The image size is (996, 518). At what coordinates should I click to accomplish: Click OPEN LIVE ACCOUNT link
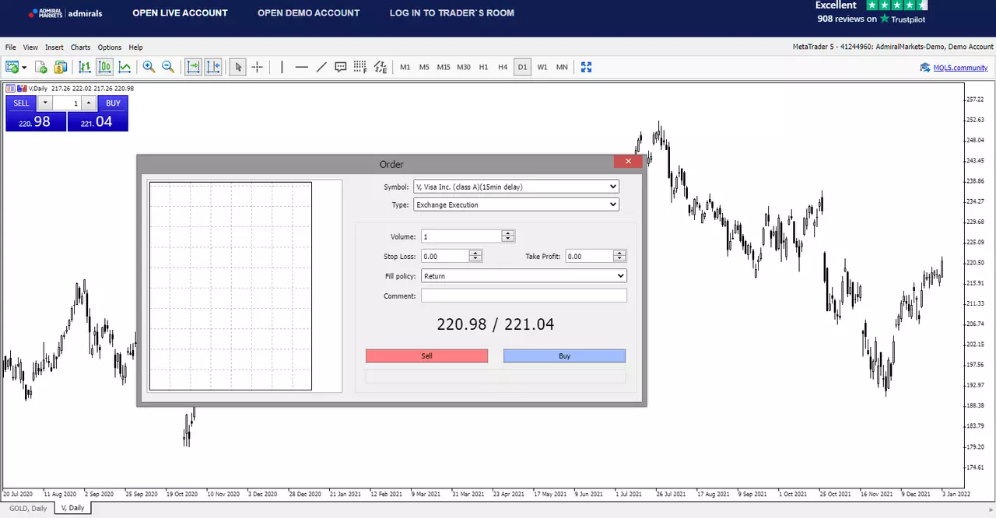coord(180,13)
